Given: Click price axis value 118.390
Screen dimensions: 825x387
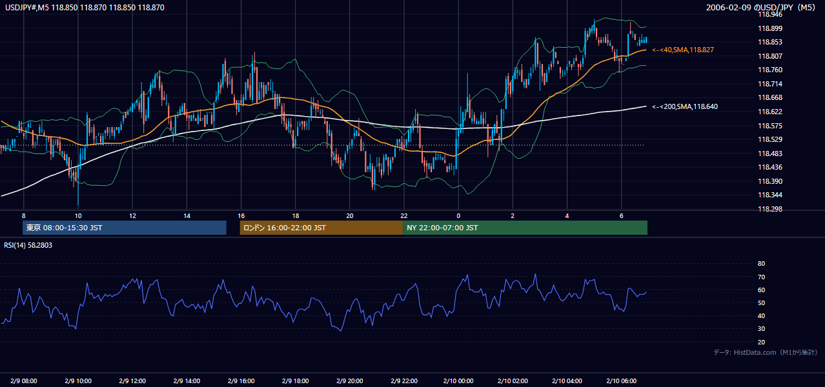Looking at the screenshot, I should coord(769,181).
